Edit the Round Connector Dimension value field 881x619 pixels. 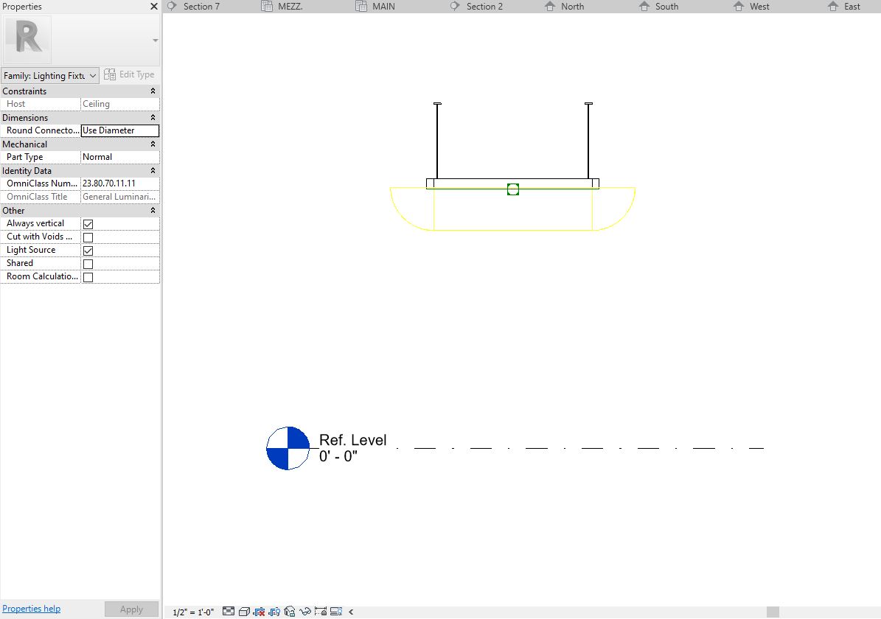119,130
